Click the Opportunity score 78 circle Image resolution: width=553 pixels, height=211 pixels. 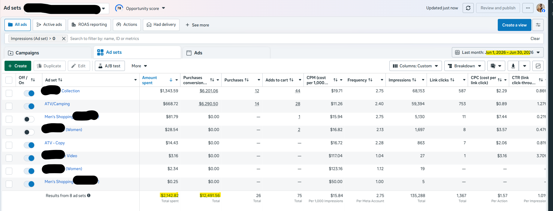point(119,8)
